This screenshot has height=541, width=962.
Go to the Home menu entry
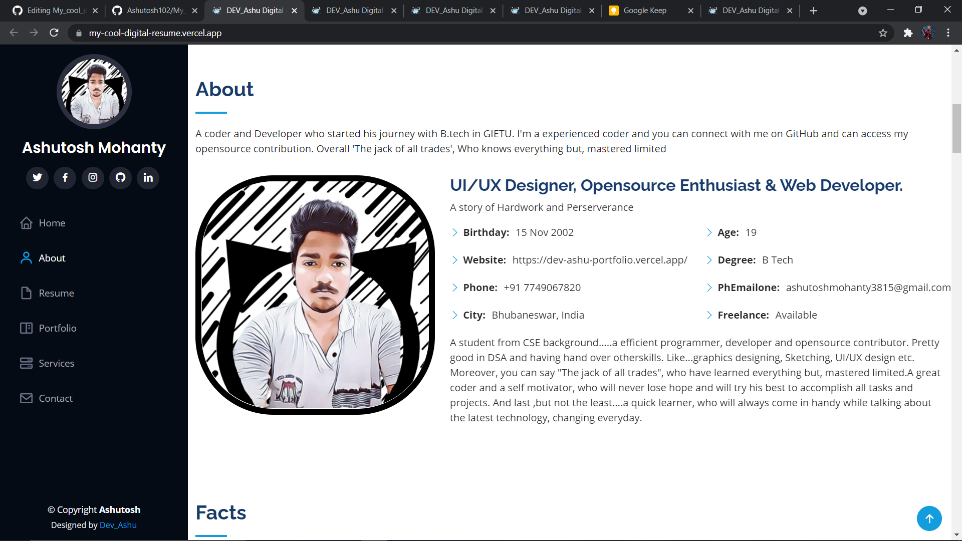coord(52,223)
